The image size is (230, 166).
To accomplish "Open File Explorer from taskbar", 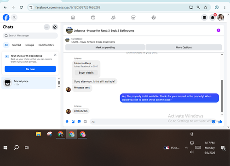I will [x=38, y=134].
